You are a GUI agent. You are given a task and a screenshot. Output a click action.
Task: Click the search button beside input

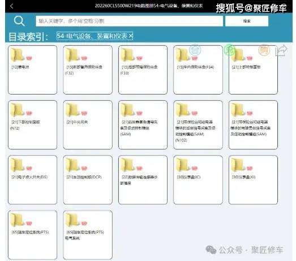point(247,21)
